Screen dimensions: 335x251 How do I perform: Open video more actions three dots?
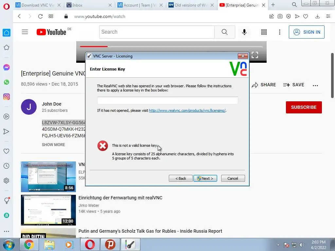tap(315, 85)
